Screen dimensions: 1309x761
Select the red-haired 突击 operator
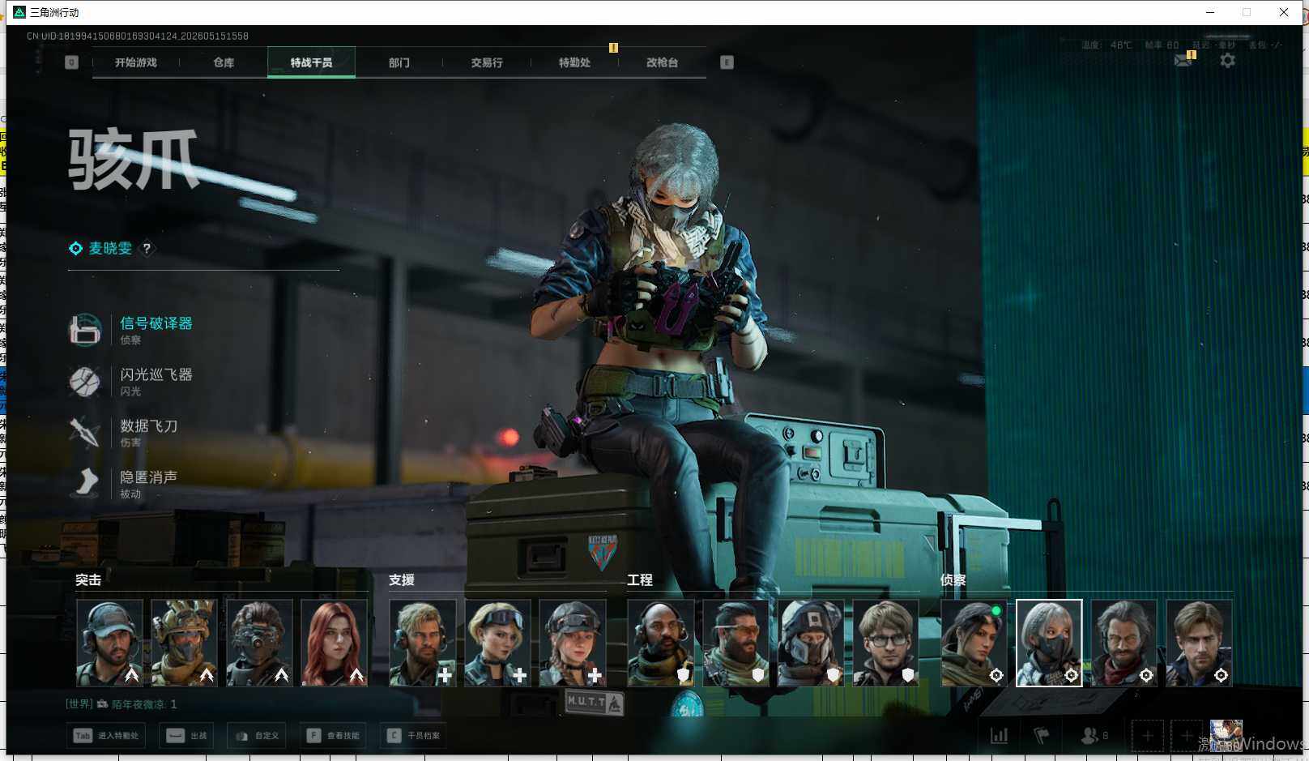334,643
